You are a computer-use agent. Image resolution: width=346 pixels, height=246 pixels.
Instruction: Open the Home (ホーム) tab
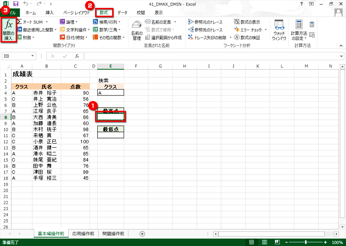[x=30, y=12]
